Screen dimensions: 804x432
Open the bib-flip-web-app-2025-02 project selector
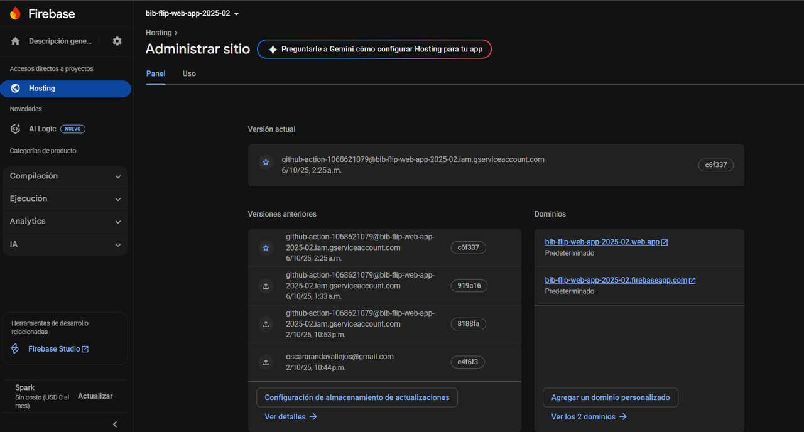click(192, 13)
